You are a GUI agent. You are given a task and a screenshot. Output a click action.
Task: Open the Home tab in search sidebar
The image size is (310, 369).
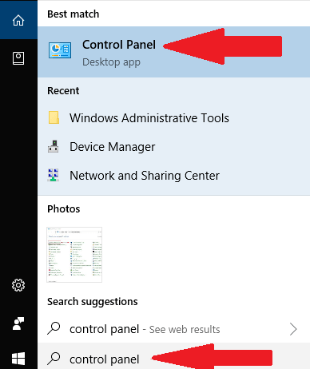[18, 20]
